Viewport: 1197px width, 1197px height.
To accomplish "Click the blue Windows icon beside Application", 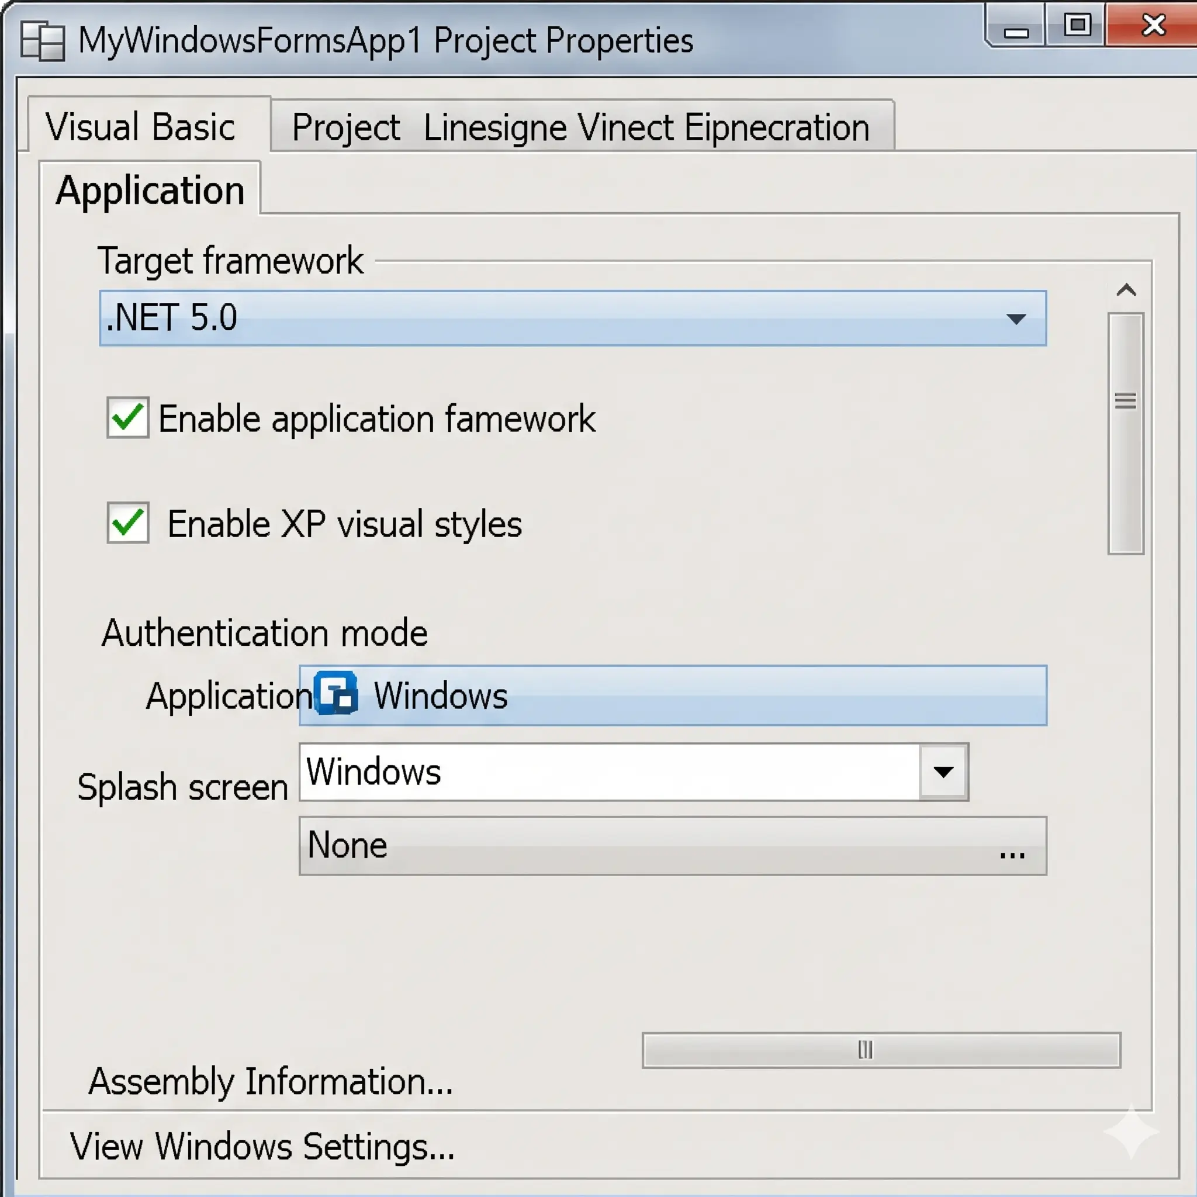I will click(336, 693).
